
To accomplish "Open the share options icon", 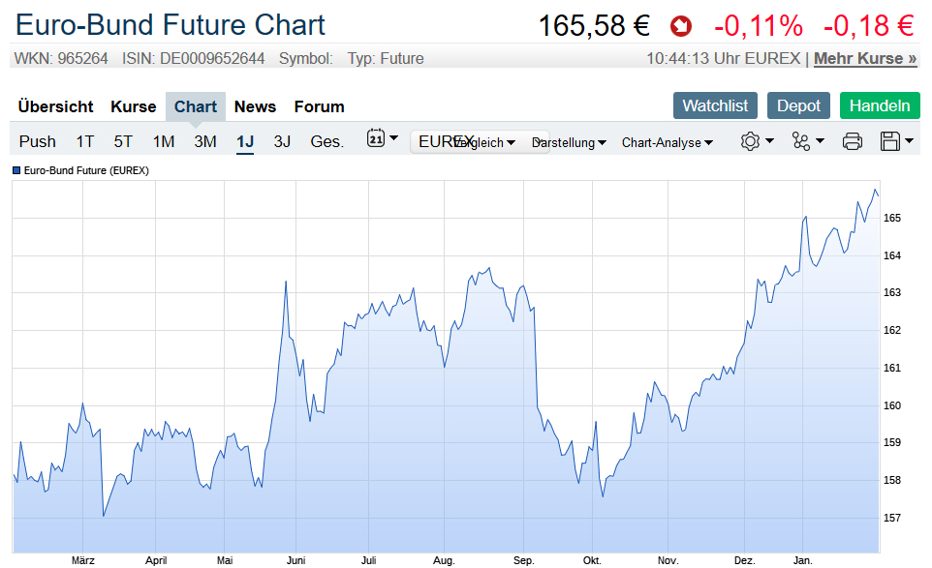I will 807,141.
